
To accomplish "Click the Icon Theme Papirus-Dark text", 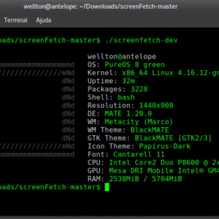I will tap(165, 146).
